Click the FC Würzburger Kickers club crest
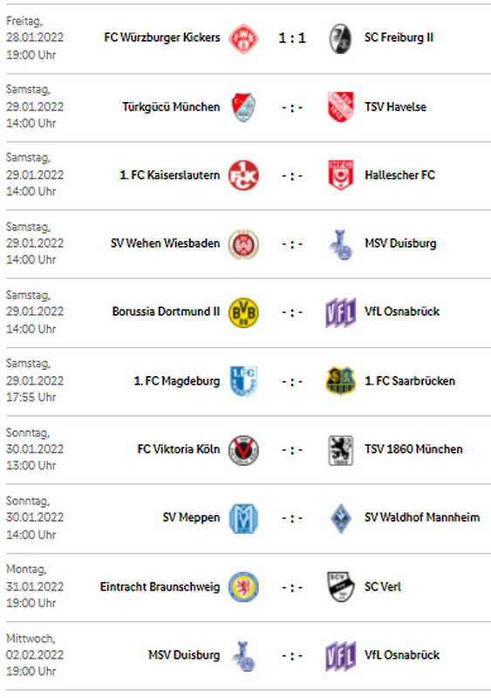 (x=243, y=38)
